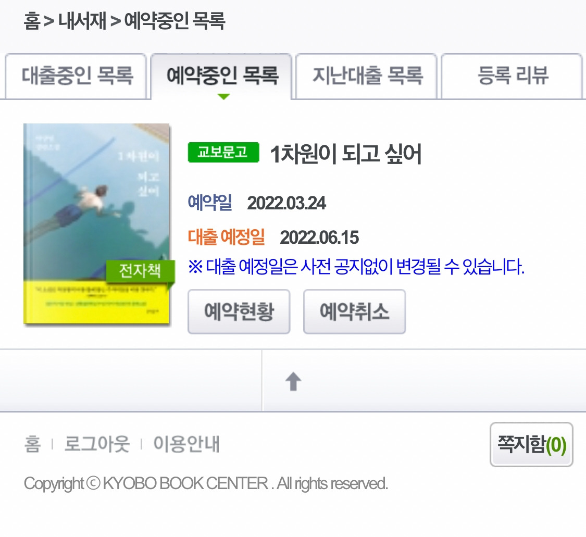Open book title 1차원이 되고 싶어

click(x=346, y=154)
